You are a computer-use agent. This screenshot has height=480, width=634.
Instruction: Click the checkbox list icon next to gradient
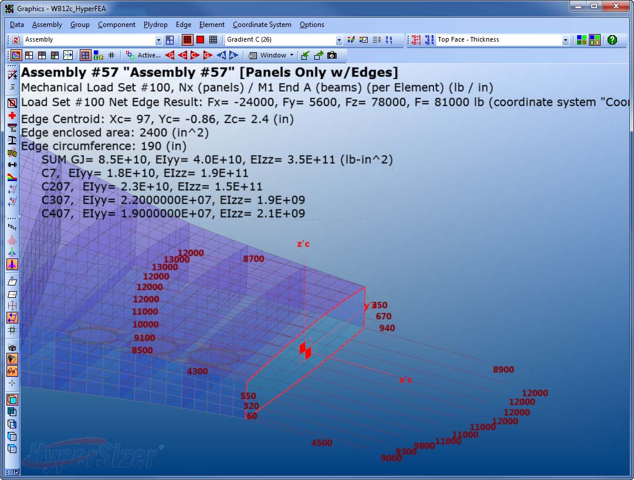[364, 40]
